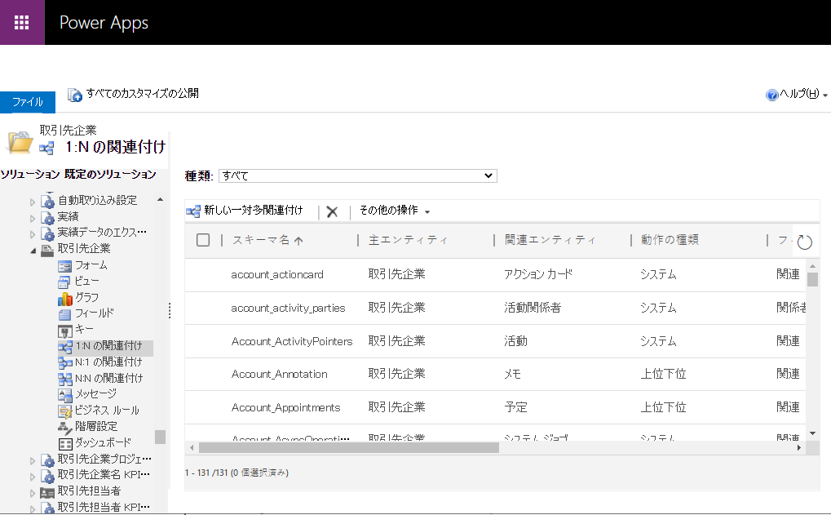Click the グラフ chart icon in tree
This screenshot has width=831, height=515.
65,298
